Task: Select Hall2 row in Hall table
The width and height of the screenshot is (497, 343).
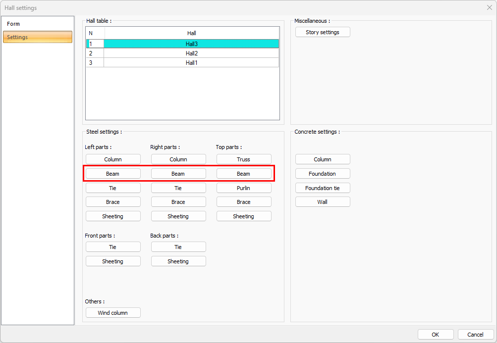Action: pos(191,53)
